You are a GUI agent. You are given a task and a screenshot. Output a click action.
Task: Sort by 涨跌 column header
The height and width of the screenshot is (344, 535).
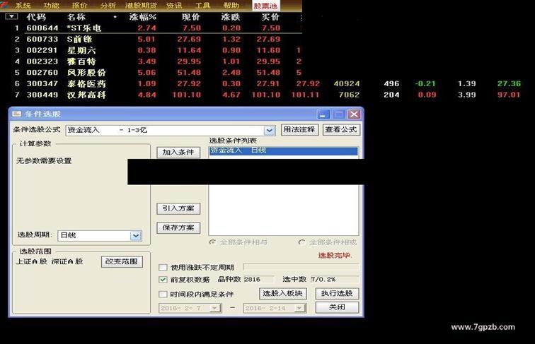click(x=231, y=17)
